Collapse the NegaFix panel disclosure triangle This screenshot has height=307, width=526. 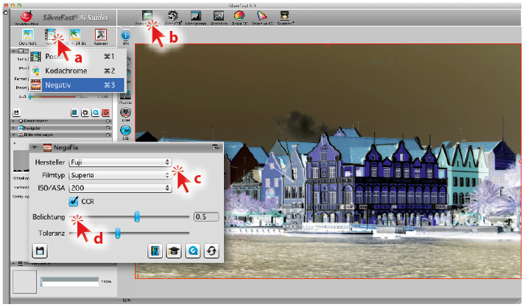point(35,148)
